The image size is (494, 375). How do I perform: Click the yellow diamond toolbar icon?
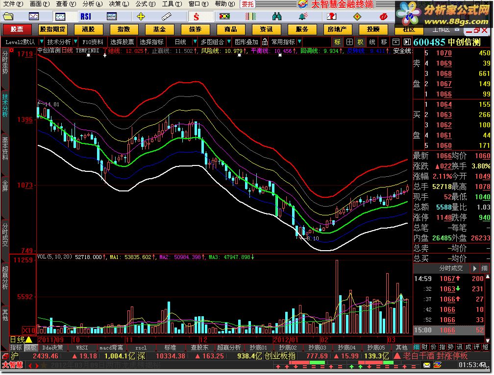[x=357, y=16]
